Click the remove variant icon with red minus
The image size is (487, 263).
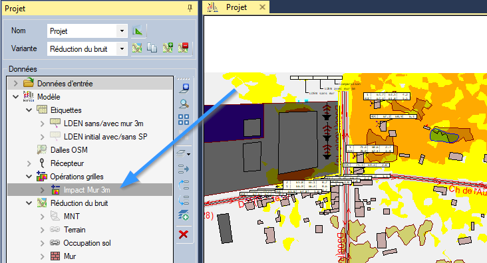point(183,48)
